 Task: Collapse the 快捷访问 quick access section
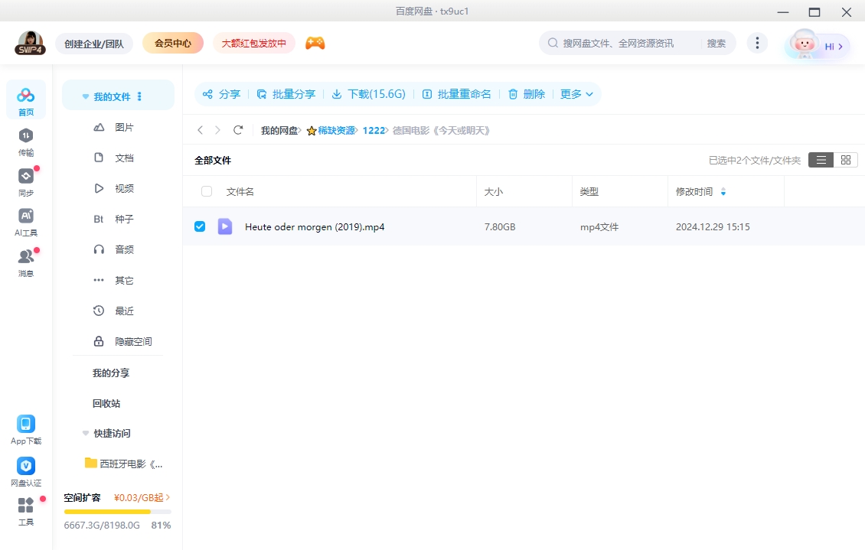(x=85, y=433)
